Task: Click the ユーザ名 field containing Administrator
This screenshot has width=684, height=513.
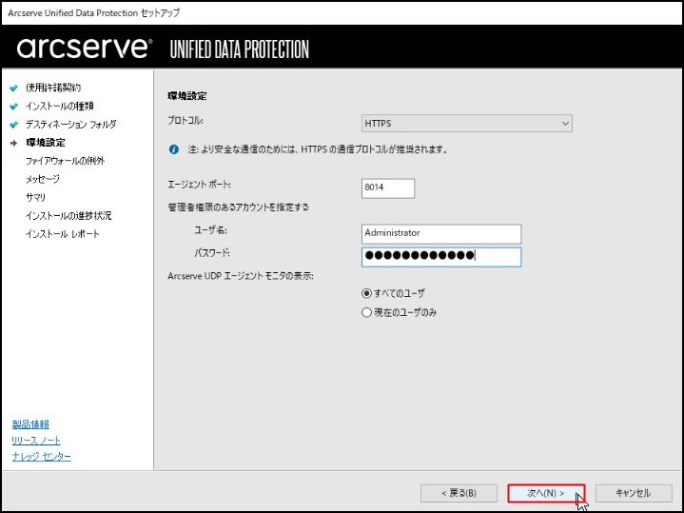Action: tap(441, 234)
